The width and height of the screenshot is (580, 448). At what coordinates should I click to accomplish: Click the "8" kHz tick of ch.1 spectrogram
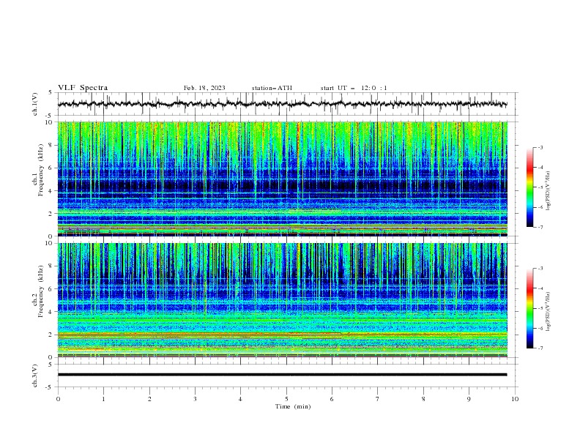tap(51, 145)
